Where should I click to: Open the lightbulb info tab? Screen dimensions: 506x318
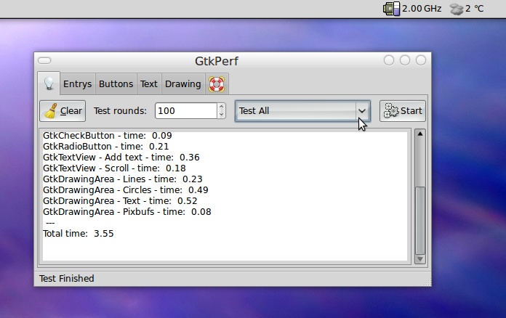tap(49, 83)
